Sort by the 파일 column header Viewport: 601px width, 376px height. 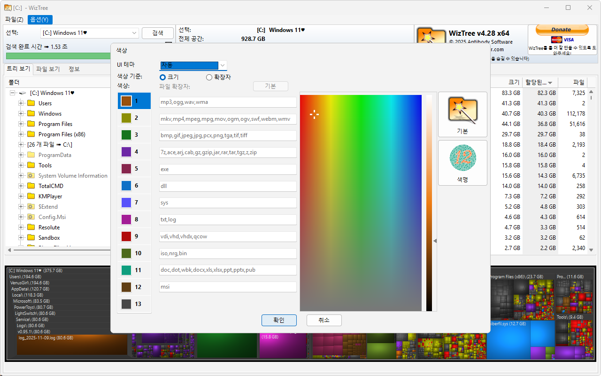pos(572,82)
